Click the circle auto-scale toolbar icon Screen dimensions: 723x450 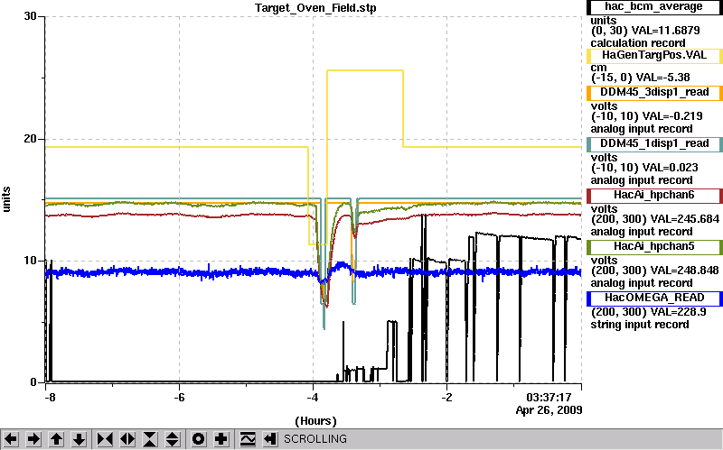tap(198, 439)
